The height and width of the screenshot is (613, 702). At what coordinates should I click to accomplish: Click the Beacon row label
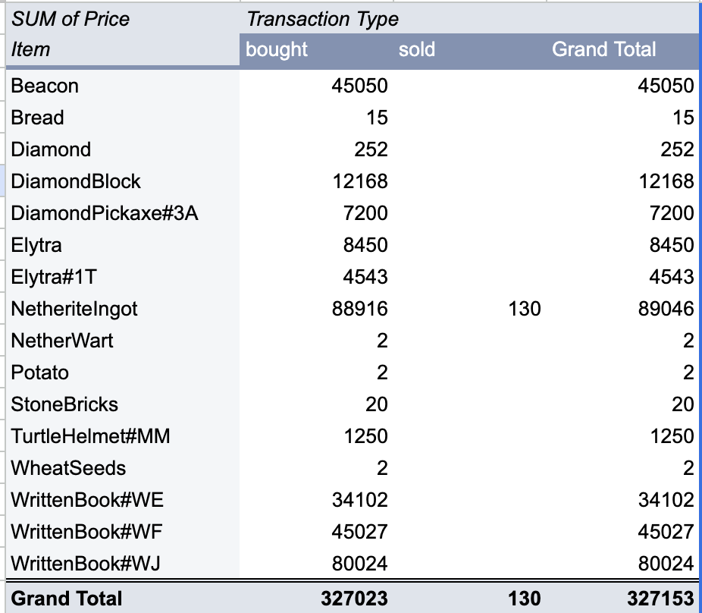[x=45, y=86]
